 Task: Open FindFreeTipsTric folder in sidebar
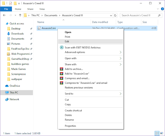tap(20, 49)
